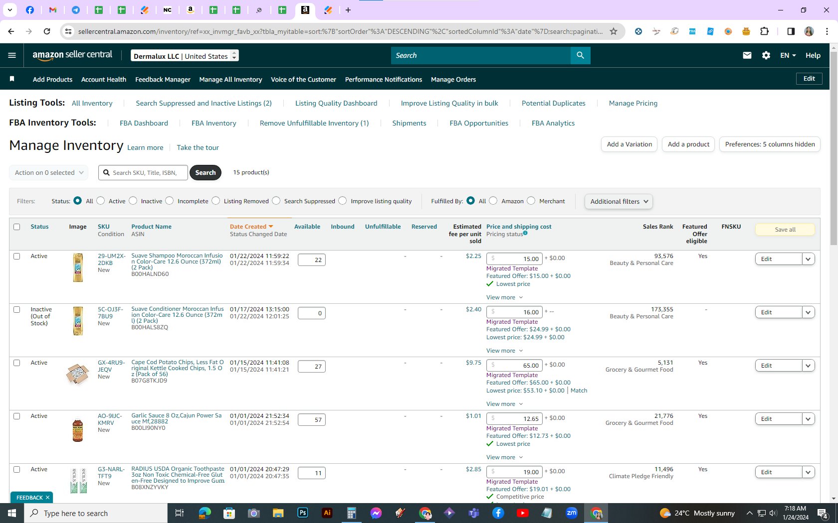Image resolution: width=838 pixels, height=523 pixels.
Task: Filter by Fulfilled By Amazon
Action: tap(493, 201)
